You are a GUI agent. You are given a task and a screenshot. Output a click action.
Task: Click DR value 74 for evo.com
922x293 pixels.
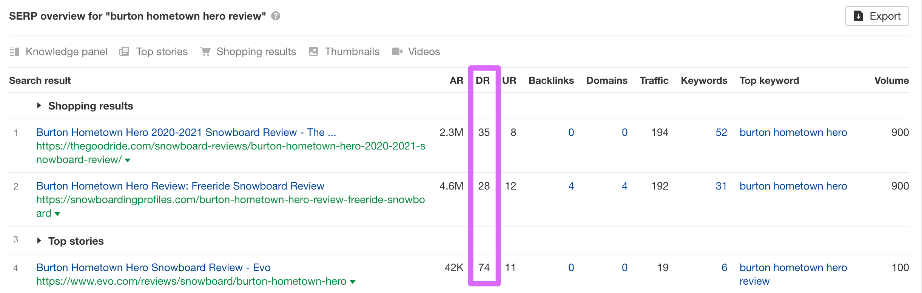(484, 268)
